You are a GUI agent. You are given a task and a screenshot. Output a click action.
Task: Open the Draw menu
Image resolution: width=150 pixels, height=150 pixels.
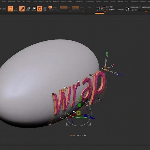3,1
